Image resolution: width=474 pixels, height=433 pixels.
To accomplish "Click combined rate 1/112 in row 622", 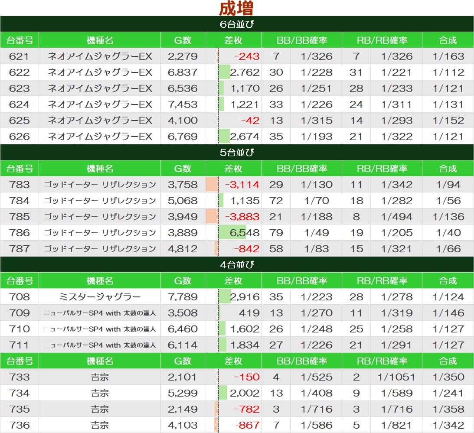I will (448, 72).
